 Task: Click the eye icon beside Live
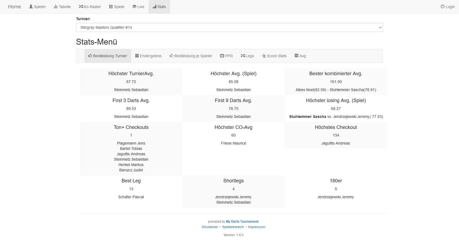tap(134, 6)
